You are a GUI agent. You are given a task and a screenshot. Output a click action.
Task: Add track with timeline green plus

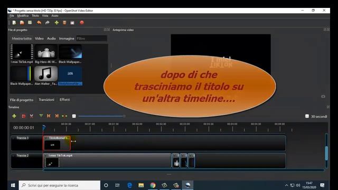[14, 116]
